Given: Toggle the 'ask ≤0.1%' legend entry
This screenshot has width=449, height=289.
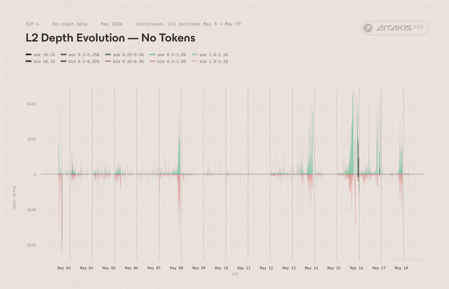Looking at the screenshot, I should pos(40,55).
